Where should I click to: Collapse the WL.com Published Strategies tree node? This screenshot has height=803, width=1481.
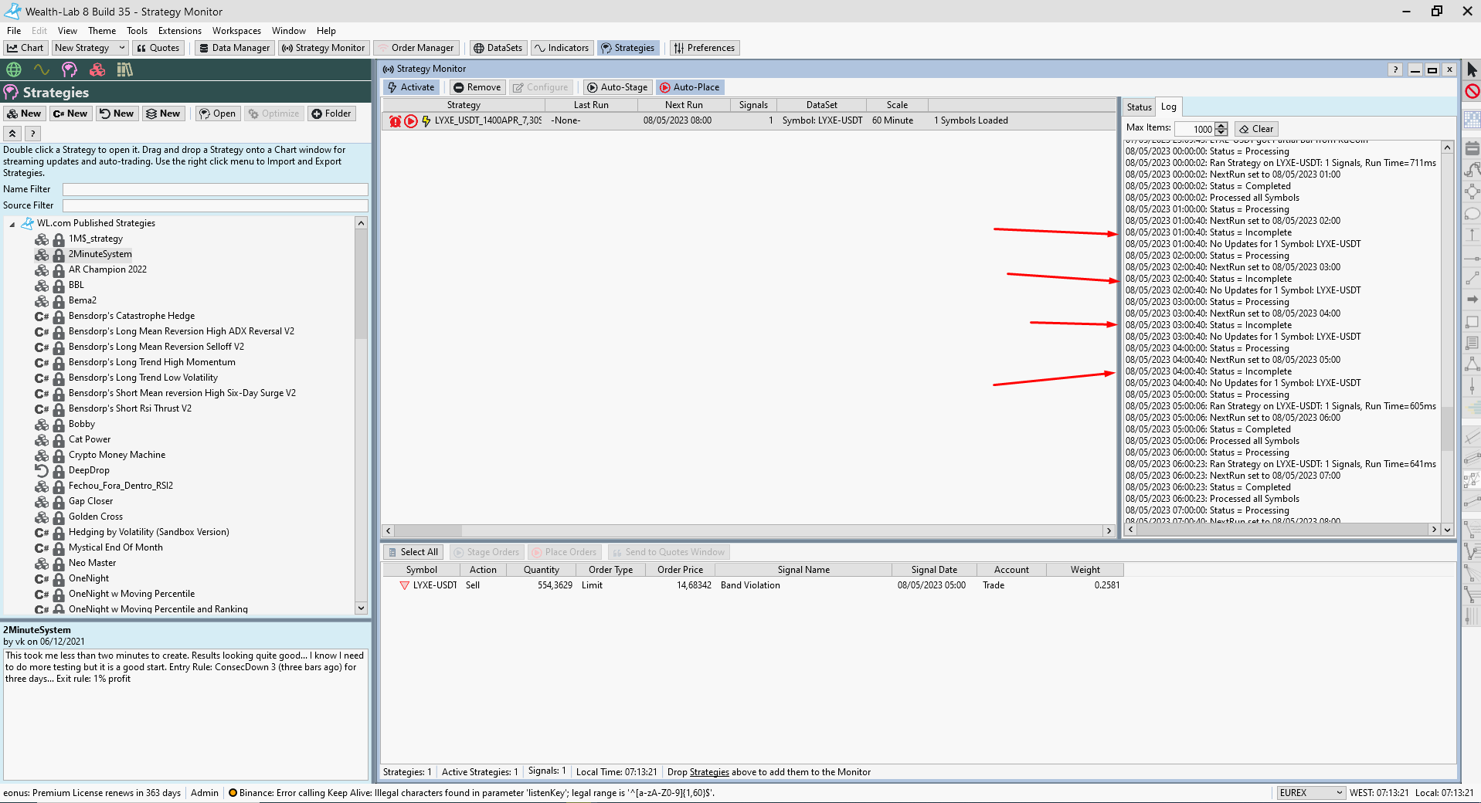[12, 224]
